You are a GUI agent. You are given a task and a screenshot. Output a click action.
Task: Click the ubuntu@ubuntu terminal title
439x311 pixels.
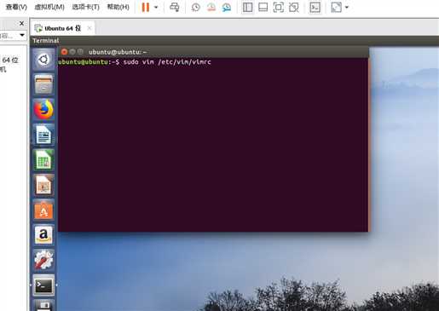click(x=118, y=52)
